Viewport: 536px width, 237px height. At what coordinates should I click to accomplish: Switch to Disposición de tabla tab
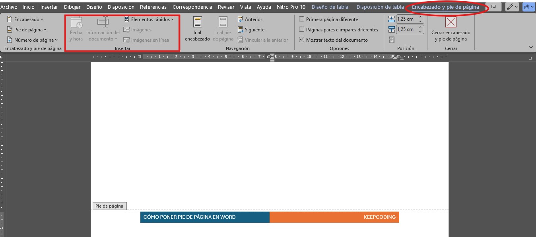(x=380, y=7)
